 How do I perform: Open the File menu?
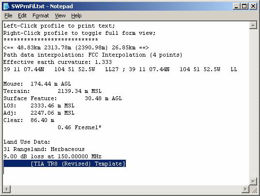(x=8, y=16)
